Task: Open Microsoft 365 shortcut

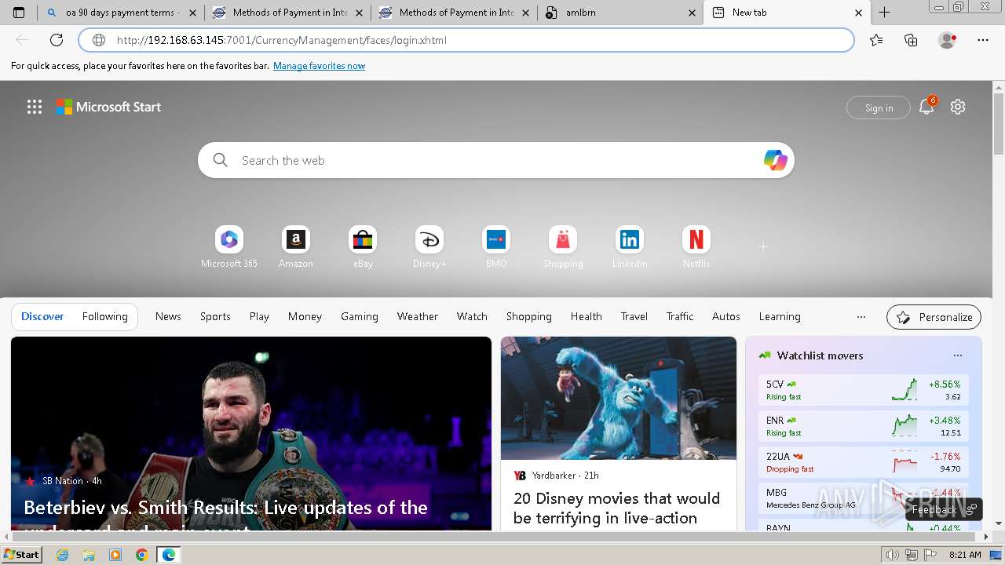Action: click(x=229, y=247)
